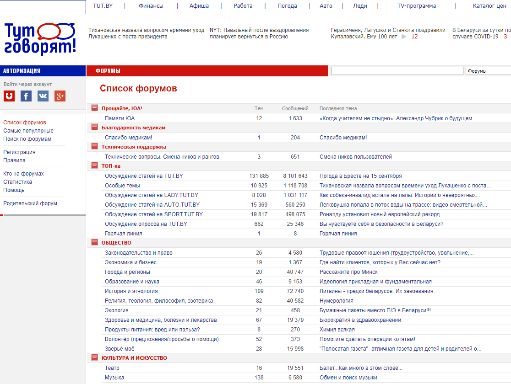Open 'Обсуждение статей на LADY.TUT.BY' forum

pos(152,195)
